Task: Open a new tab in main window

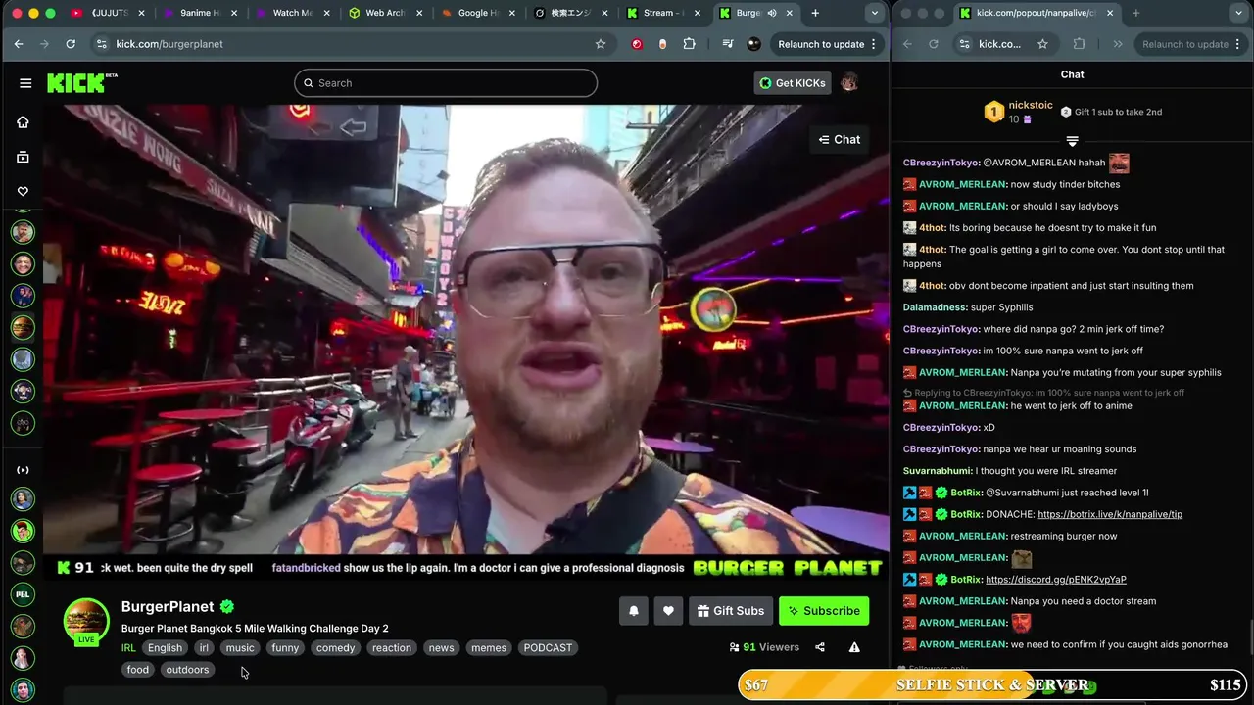Action: point(815,13)
